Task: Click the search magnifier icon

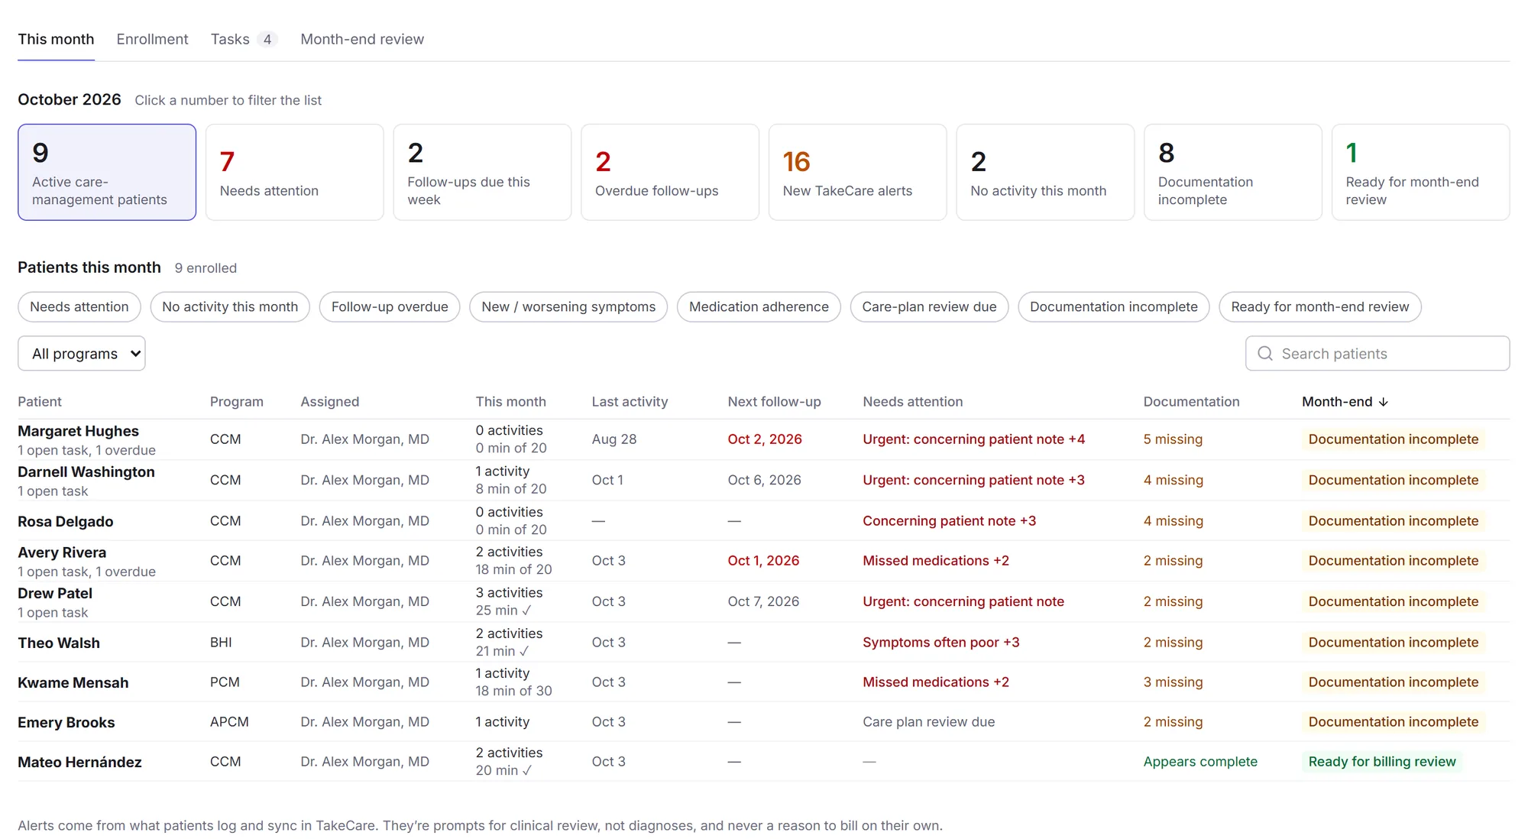Action: tap(1265, 354)
